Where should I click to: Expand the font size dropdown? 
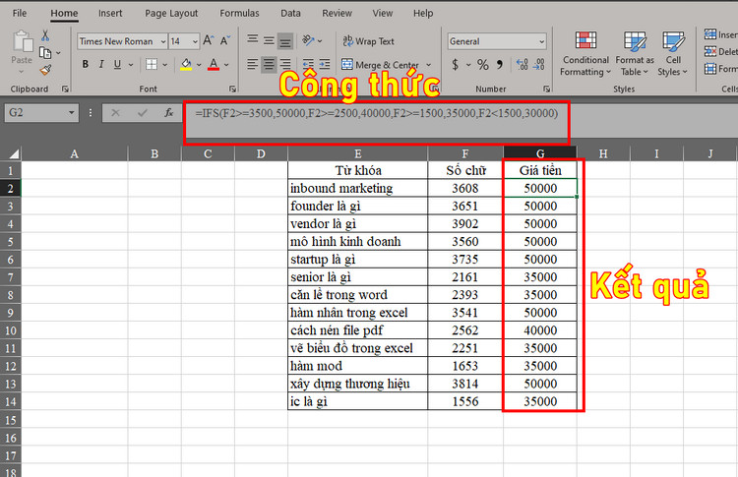[x=195, y=42]
